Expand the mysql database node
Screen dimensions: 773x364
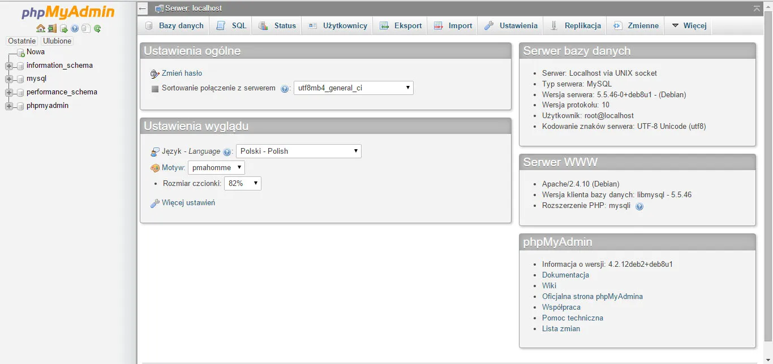[9, 79]
